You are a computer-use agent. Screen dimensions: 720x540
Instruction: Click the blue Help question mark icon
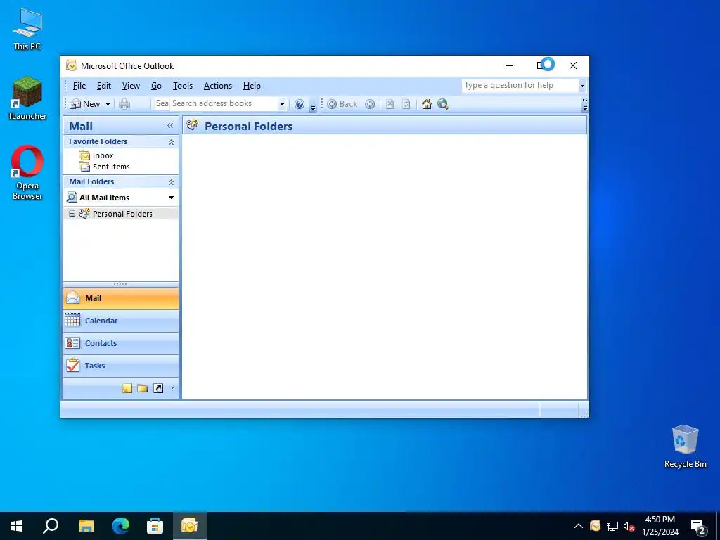[300, 104]
